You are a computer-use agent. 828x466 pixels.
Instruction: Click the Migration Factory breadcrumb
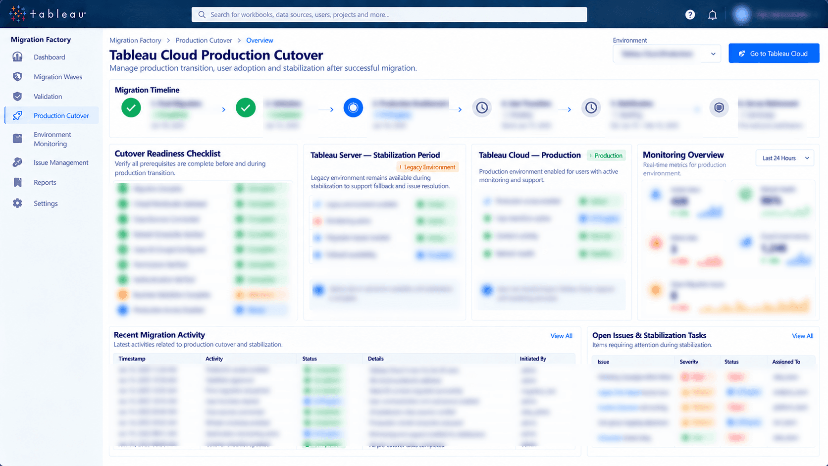[135, 40]
